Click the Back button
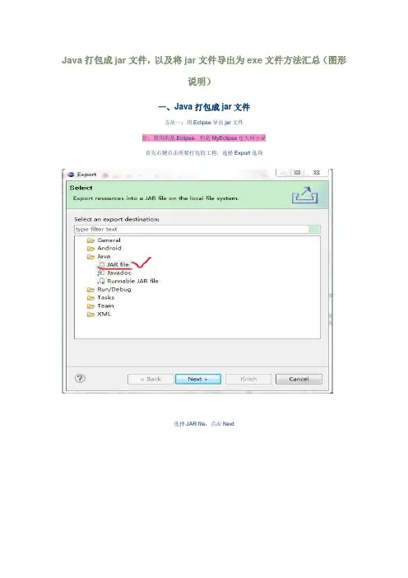 coord(151,379)
